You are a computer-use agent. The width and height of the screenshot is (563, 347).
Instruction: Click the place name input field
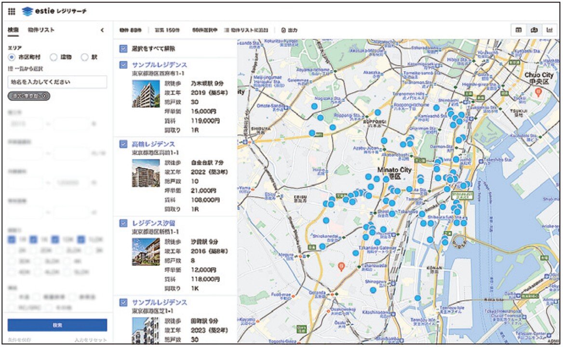[57, 82]
